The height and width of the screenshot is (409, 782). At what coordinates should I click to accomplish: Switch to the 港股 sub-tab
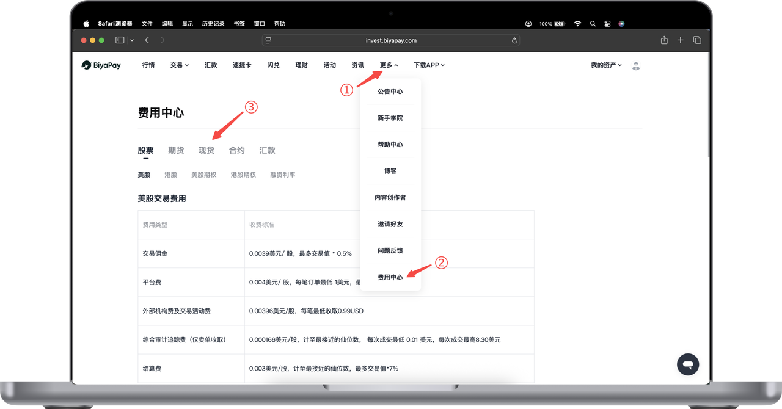[x=170, y=175]
